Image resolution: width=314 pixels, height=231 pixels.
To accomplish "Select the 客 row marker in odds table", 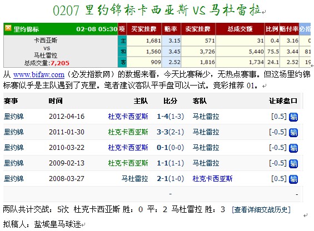I will click(x=122, y=62).
